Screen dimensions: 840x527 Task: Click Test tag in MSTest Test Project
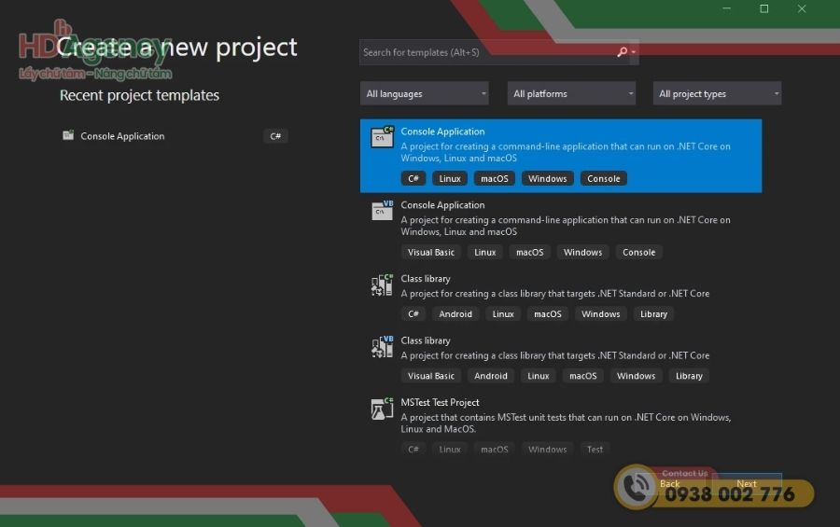[x=595, y=450]
